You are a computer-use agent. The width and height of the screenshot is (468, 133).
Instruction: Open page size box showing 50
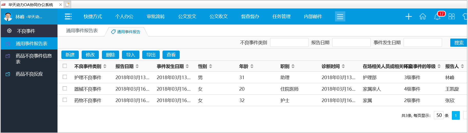pos(439,115)
